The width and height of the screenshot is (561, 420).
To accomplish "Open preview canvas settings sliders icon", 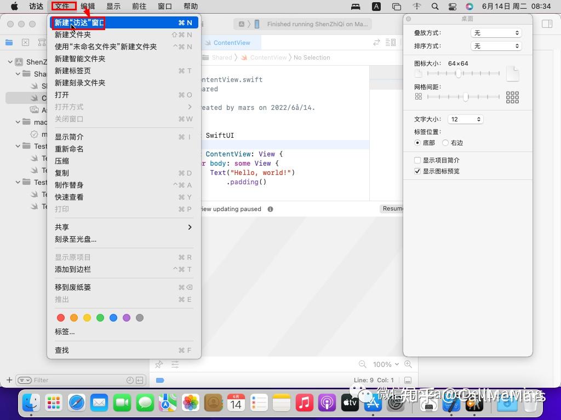I will pos(175,364).
